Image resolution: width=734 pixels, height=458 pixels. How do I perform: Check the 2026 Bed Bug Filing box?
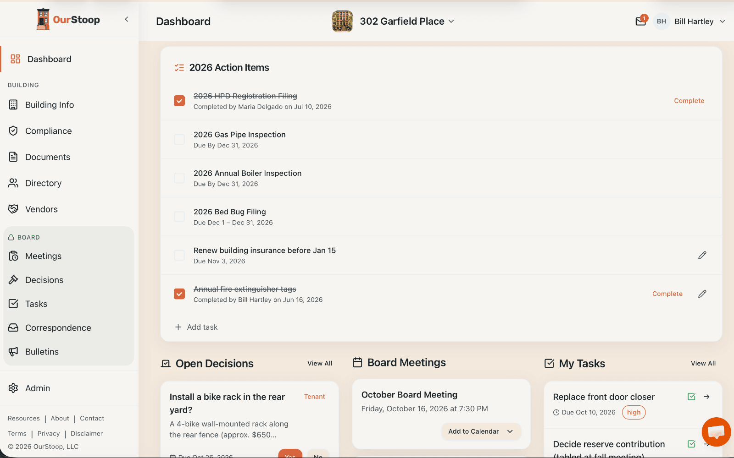179,217
